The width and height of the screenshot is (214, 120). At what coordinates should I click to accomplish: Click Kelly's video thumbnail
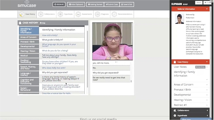[x=112, y=41]
